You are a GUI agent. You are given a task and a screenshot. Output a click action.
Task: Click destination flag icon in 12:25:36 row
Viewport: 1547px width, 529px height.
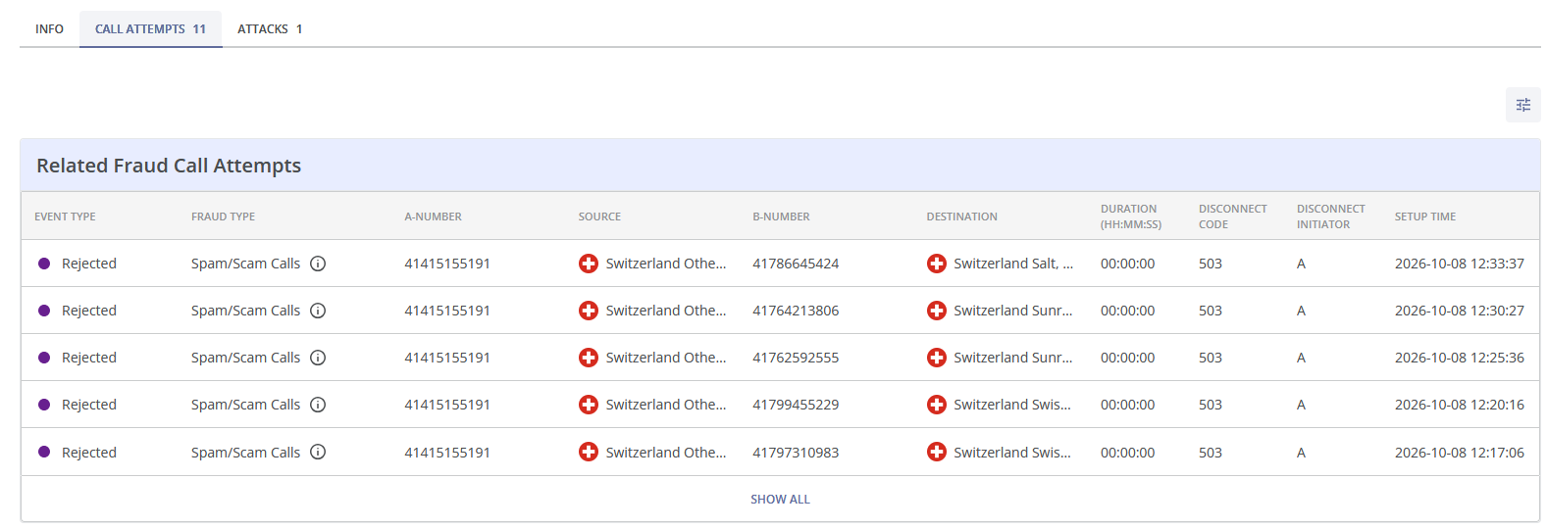(x=937, y=358)
